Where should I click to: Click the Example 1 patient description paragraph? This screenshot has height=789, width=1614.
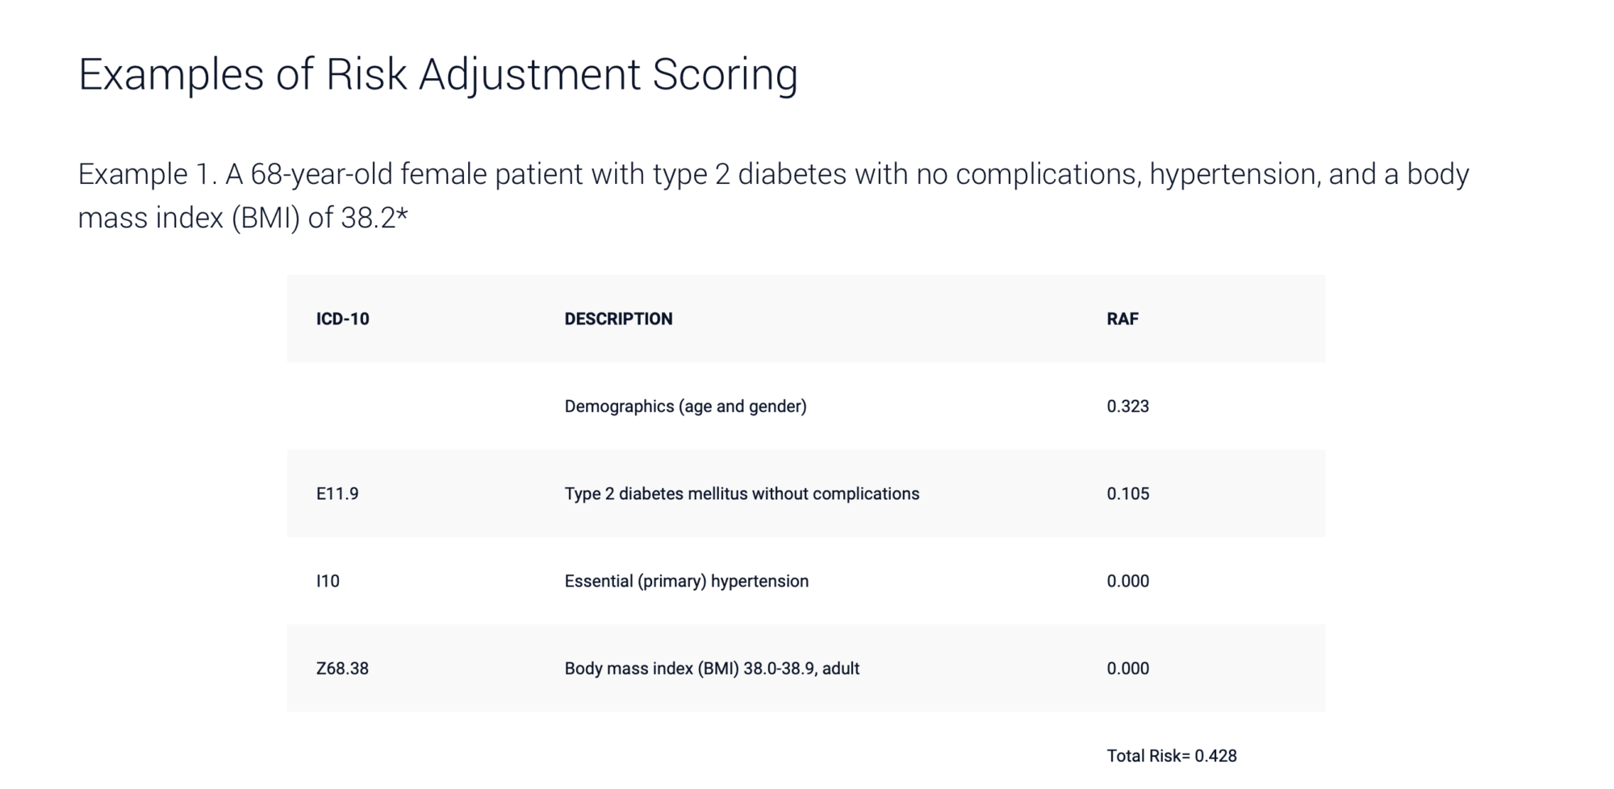coord(773,195)
